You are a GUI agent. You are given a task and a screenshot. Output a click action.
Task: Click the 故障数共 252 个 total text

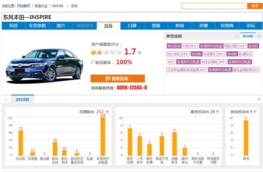(94, 112)
